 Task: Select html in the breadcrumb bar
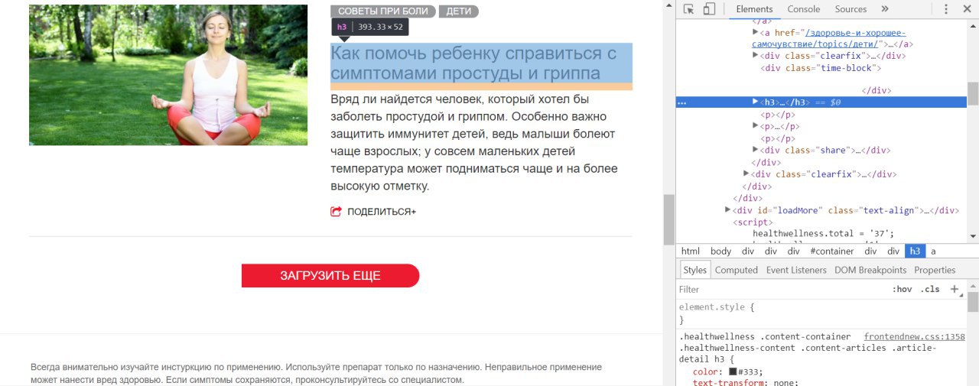point(691,251)
